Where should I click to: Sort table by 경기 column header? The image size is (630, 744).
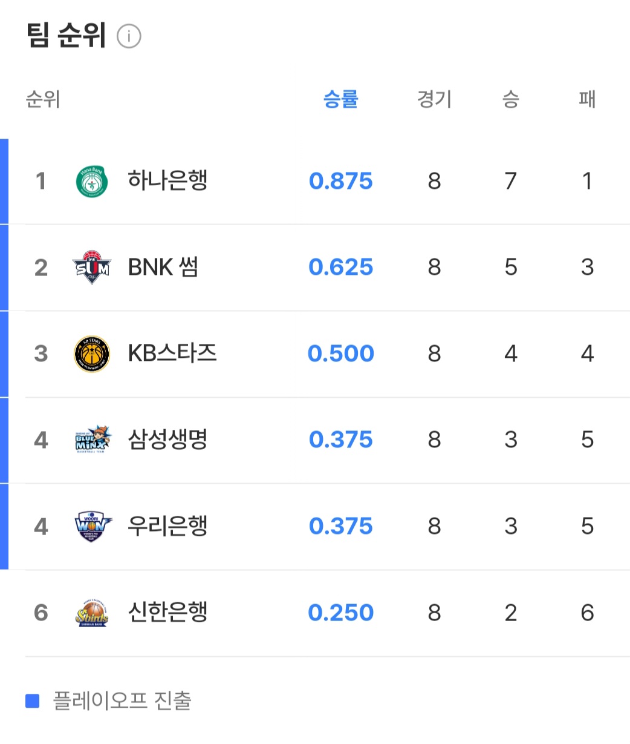pyautogui.click(x=434, y=99)
